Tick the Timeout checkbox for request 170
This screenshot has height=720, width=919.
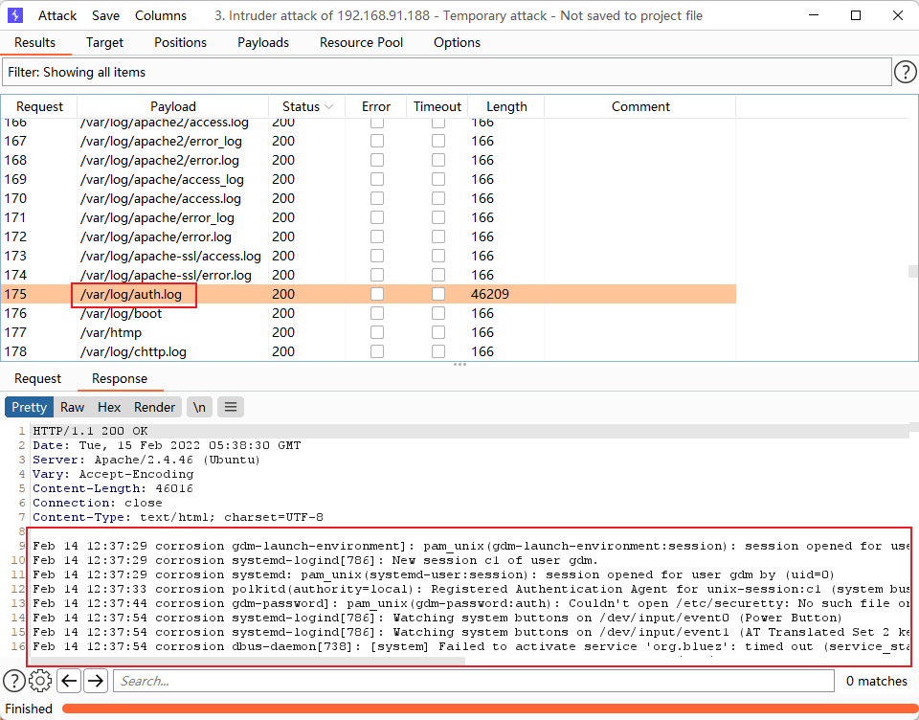coord(438,198)
